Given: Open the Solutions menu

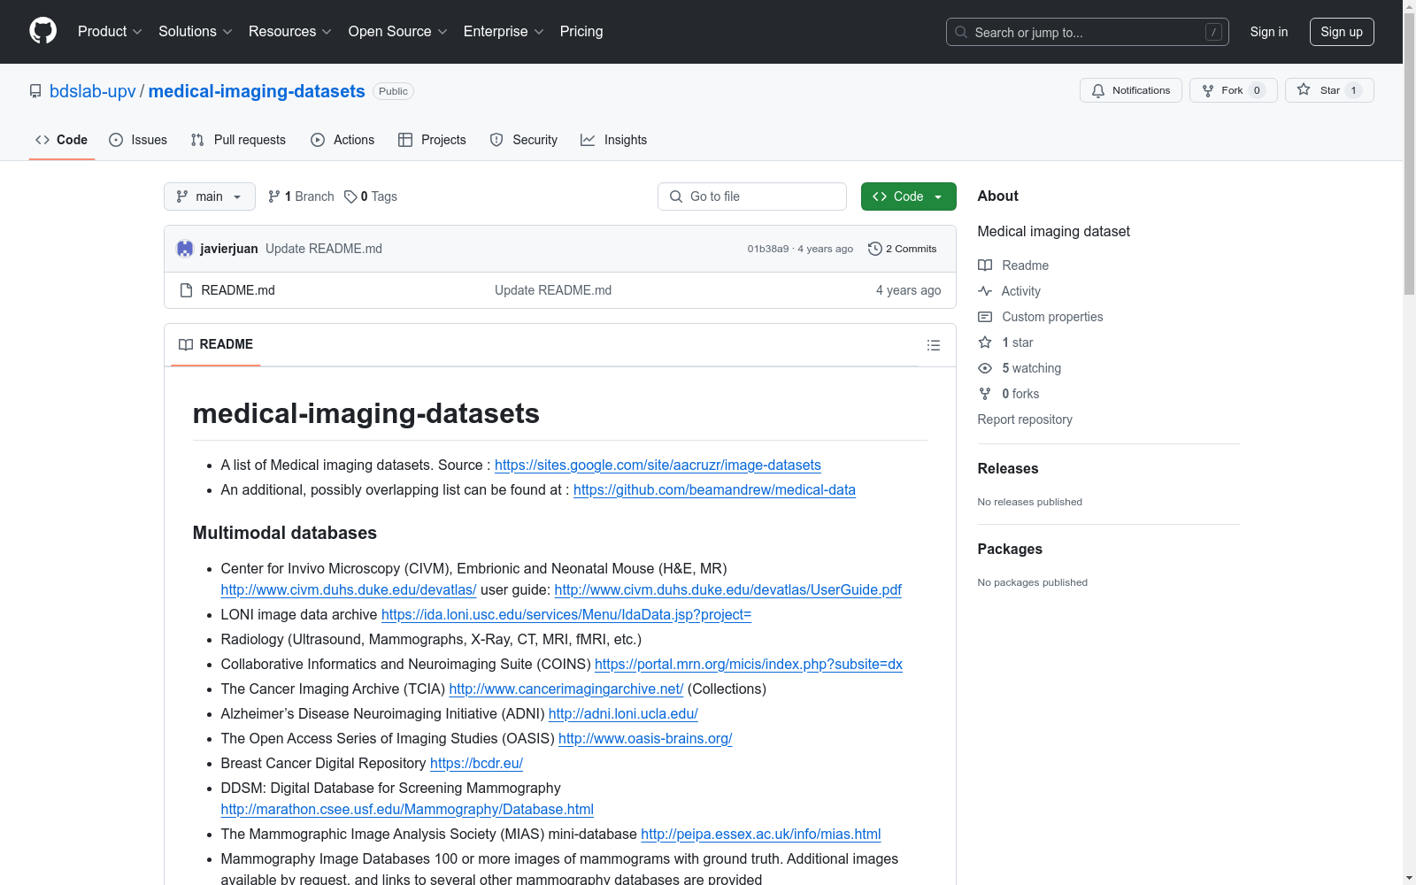Looking at the screenshot, I should 194,31.
